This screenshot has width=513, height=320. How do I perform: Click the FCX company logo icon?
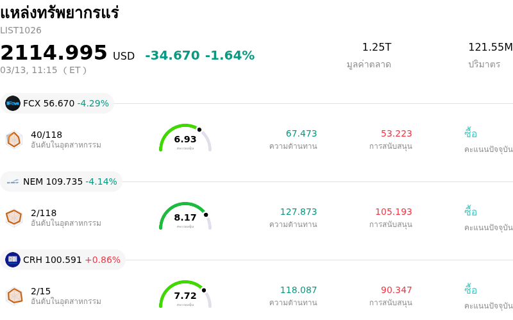coord(13,103)
